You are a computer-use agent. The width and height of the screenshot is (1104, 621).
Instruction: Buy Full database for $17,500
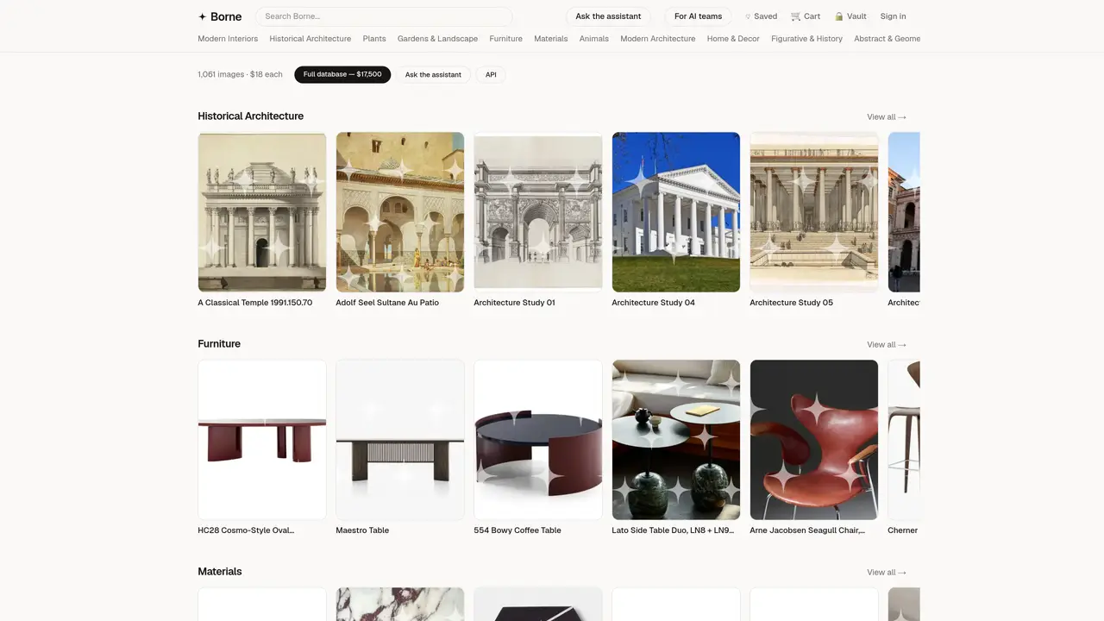(x=342, y=75)
